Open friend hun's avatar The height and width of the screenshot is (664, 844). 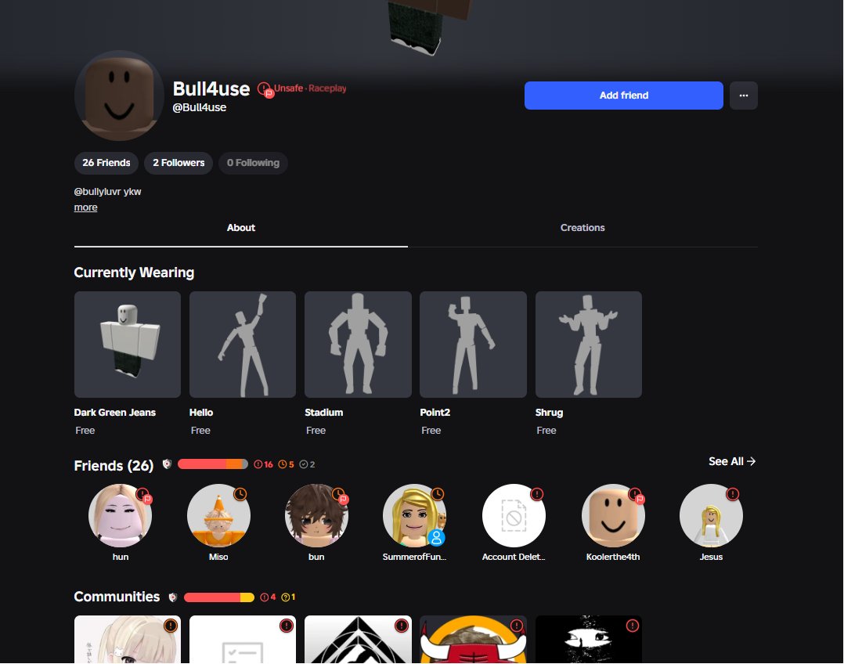[120, 515]
